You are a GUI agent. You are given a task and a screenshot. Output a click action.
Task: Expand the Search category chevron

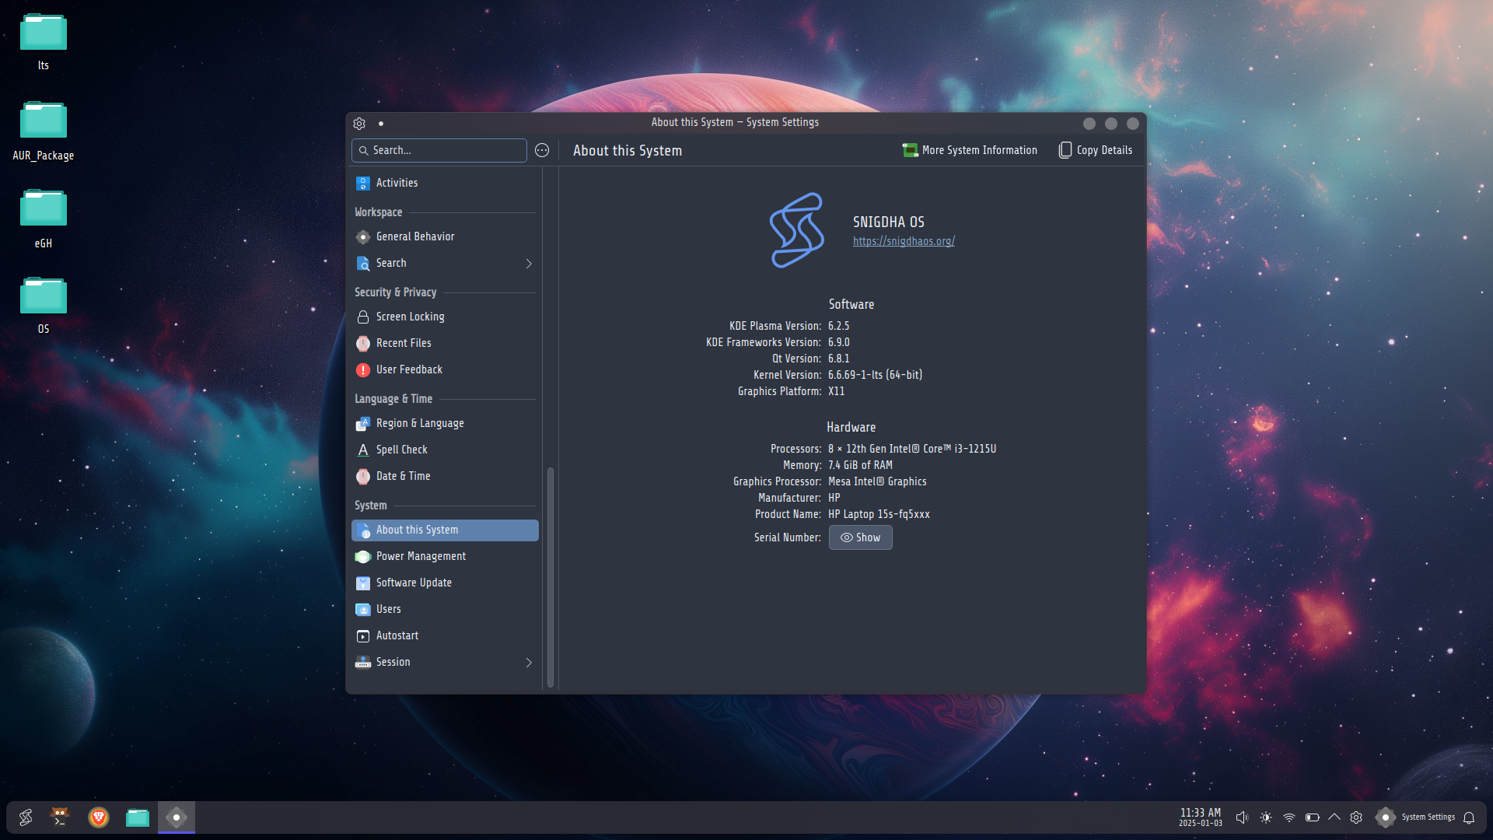529,264
